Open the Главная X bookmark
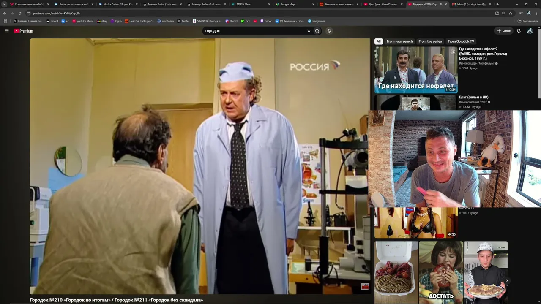 click(28, 21)
